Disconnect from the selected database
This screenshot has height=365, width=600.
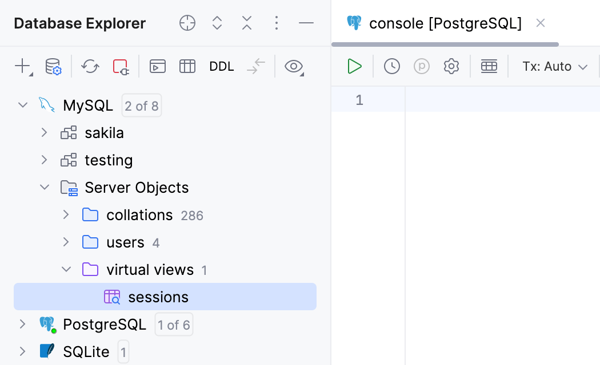tap(120, 66)
